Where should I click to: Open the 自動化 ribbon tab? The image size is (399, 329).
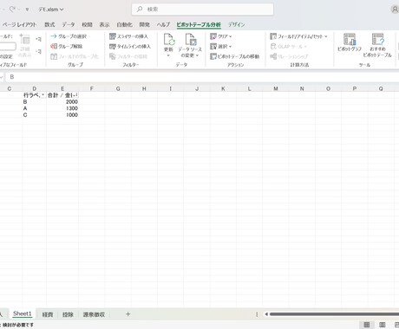pyautogui.click(x=124, y=25)
